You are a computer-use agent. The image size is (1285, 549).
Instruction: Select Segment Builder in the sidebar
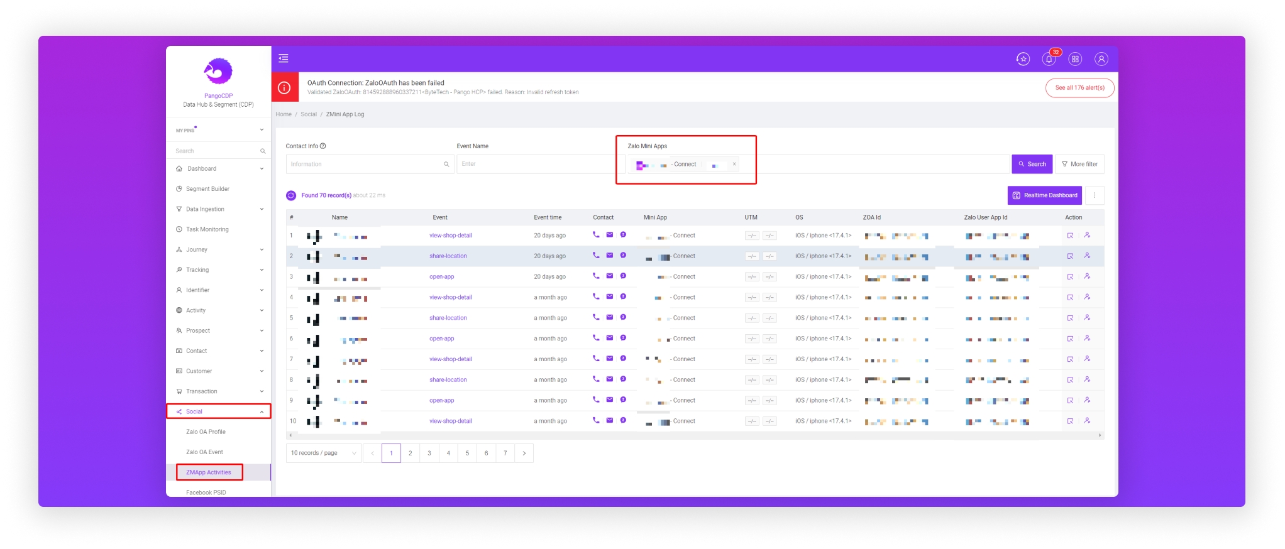(207, 189)
